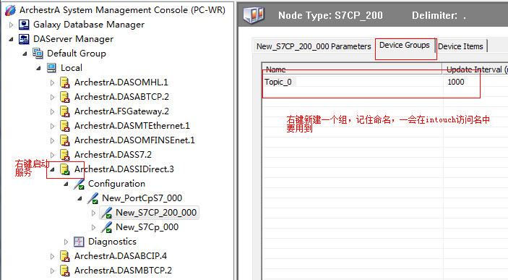Select the Default Group network icon
This screenshot has height=280, width=508.
point(38,54)
